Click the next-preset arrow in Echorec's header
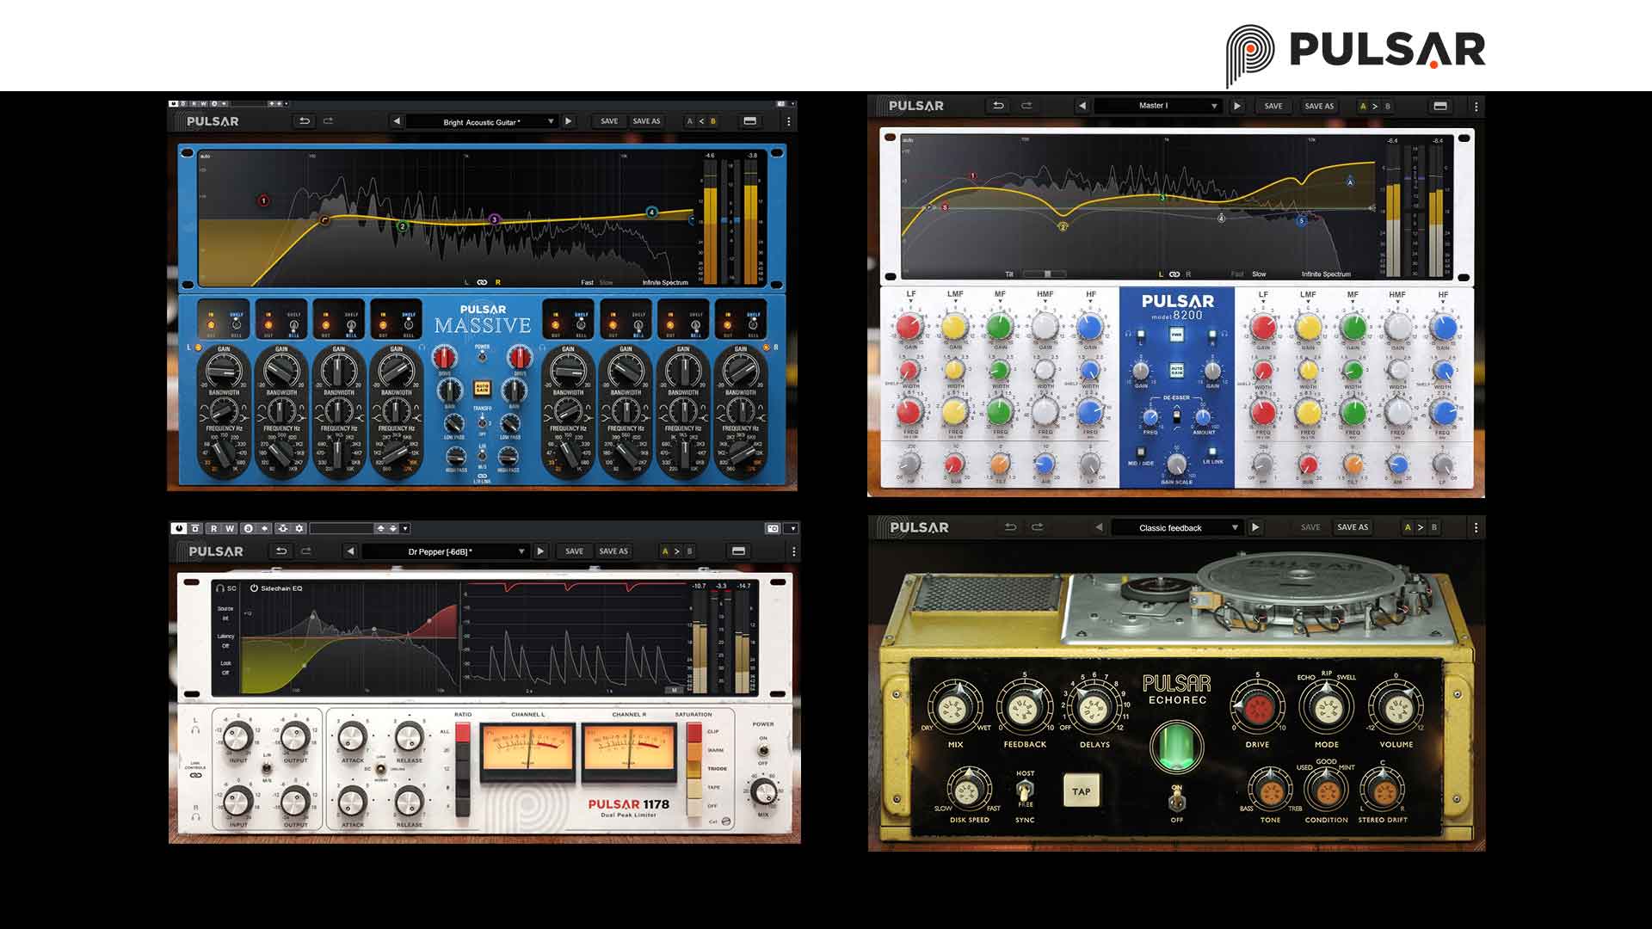 point(1254,527)
